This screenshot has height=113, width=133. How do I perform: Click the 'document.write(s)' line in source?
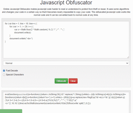click(x=22, y=32)
